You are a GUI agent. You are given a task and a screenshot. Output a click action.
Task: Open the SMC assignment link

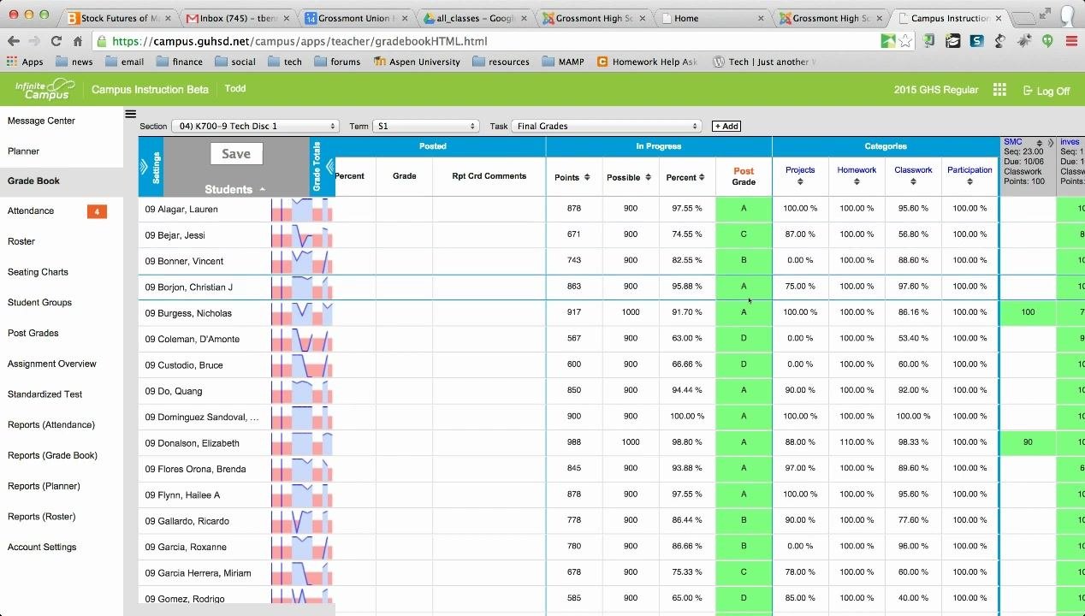coord(1012,142)
